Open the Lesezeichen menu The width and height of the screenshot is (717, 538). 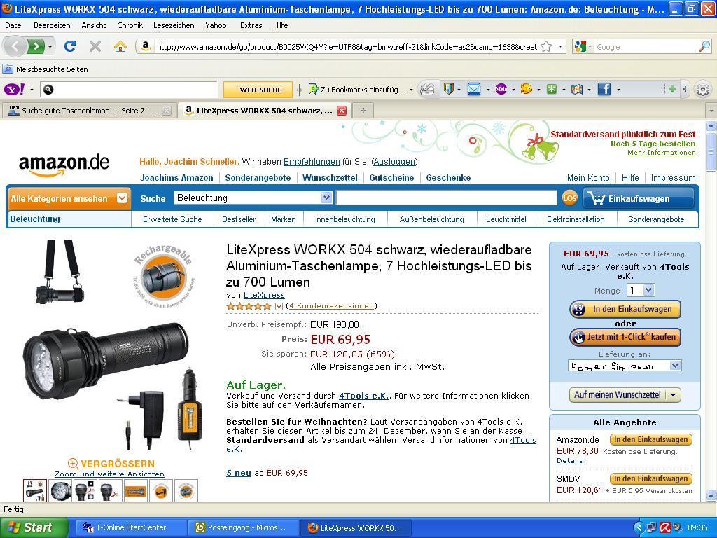[174, 25]
